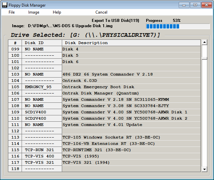Click the image path 'MS-DOS 6 Upgrade Disk 1.img'
Viewport: 214px width, 180px height.
70,26
